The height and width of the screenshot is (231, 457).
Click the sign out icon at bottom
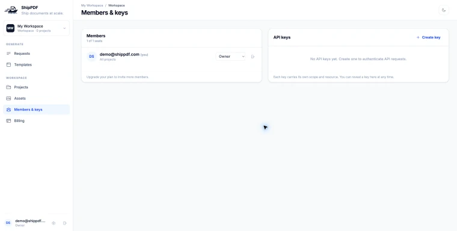point(65,223)
